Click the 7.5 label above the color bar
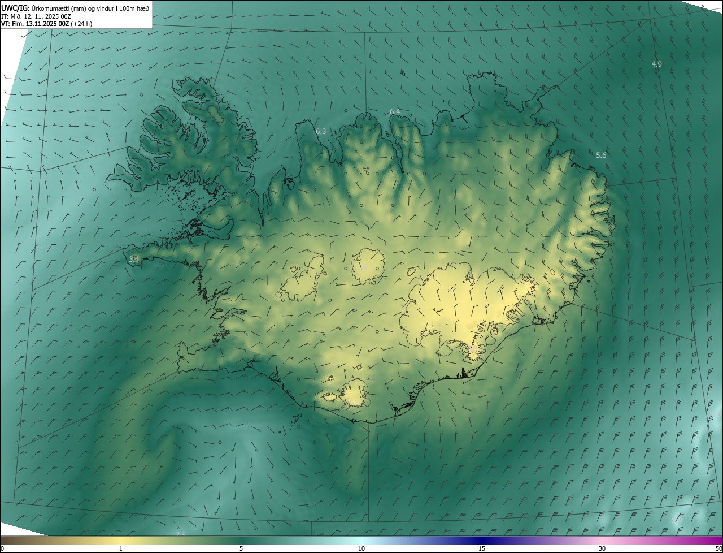The height and width of the screenshot is (553, 723). (x=180, y=534)
